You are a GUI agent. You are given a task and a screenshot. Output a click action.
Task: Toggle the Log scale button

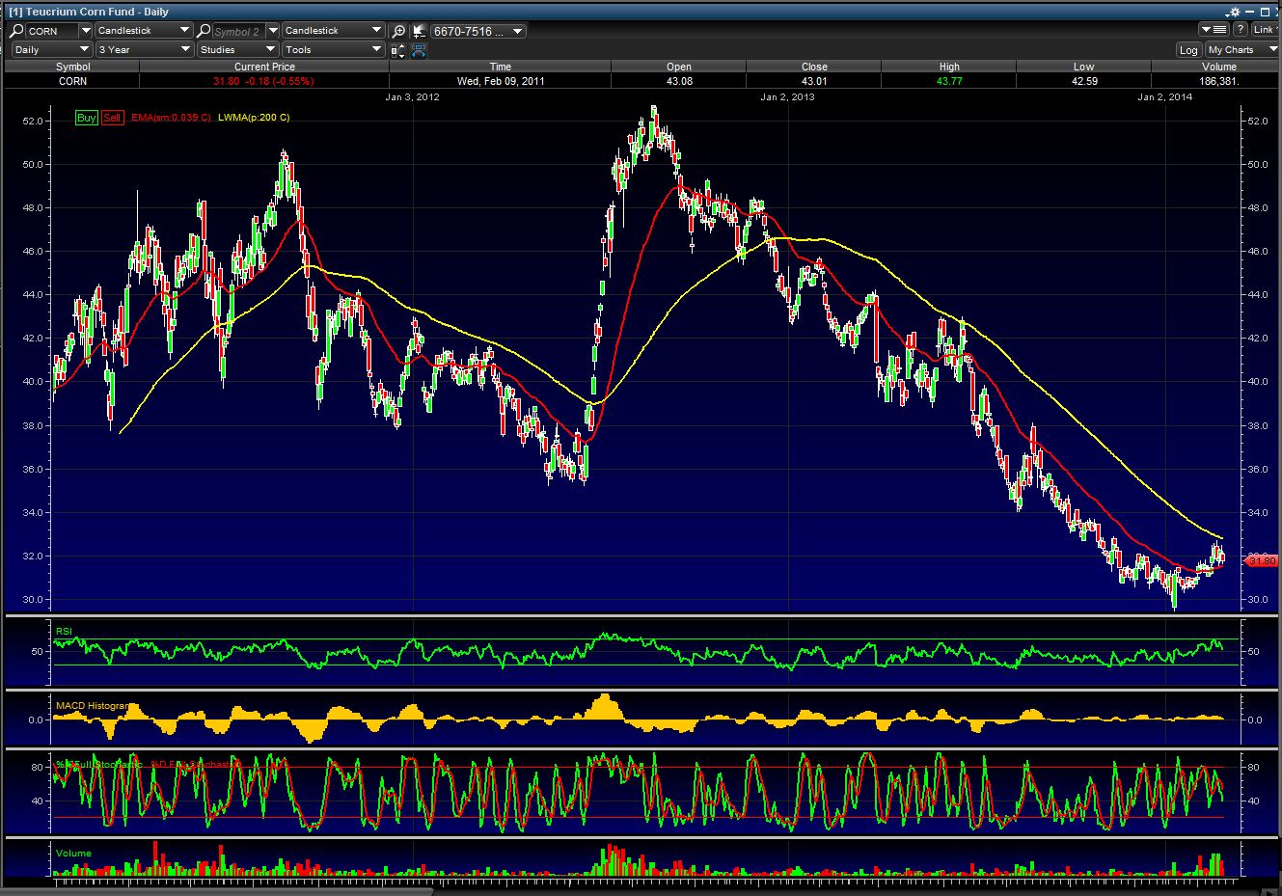1188,50
